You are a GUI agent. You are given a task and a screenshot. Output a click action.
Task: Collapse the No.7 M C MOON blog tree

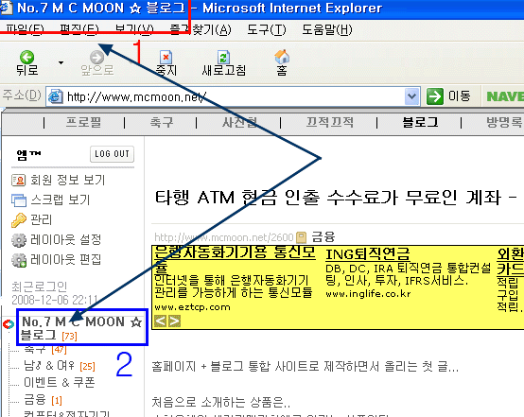(x=9, y=323)
